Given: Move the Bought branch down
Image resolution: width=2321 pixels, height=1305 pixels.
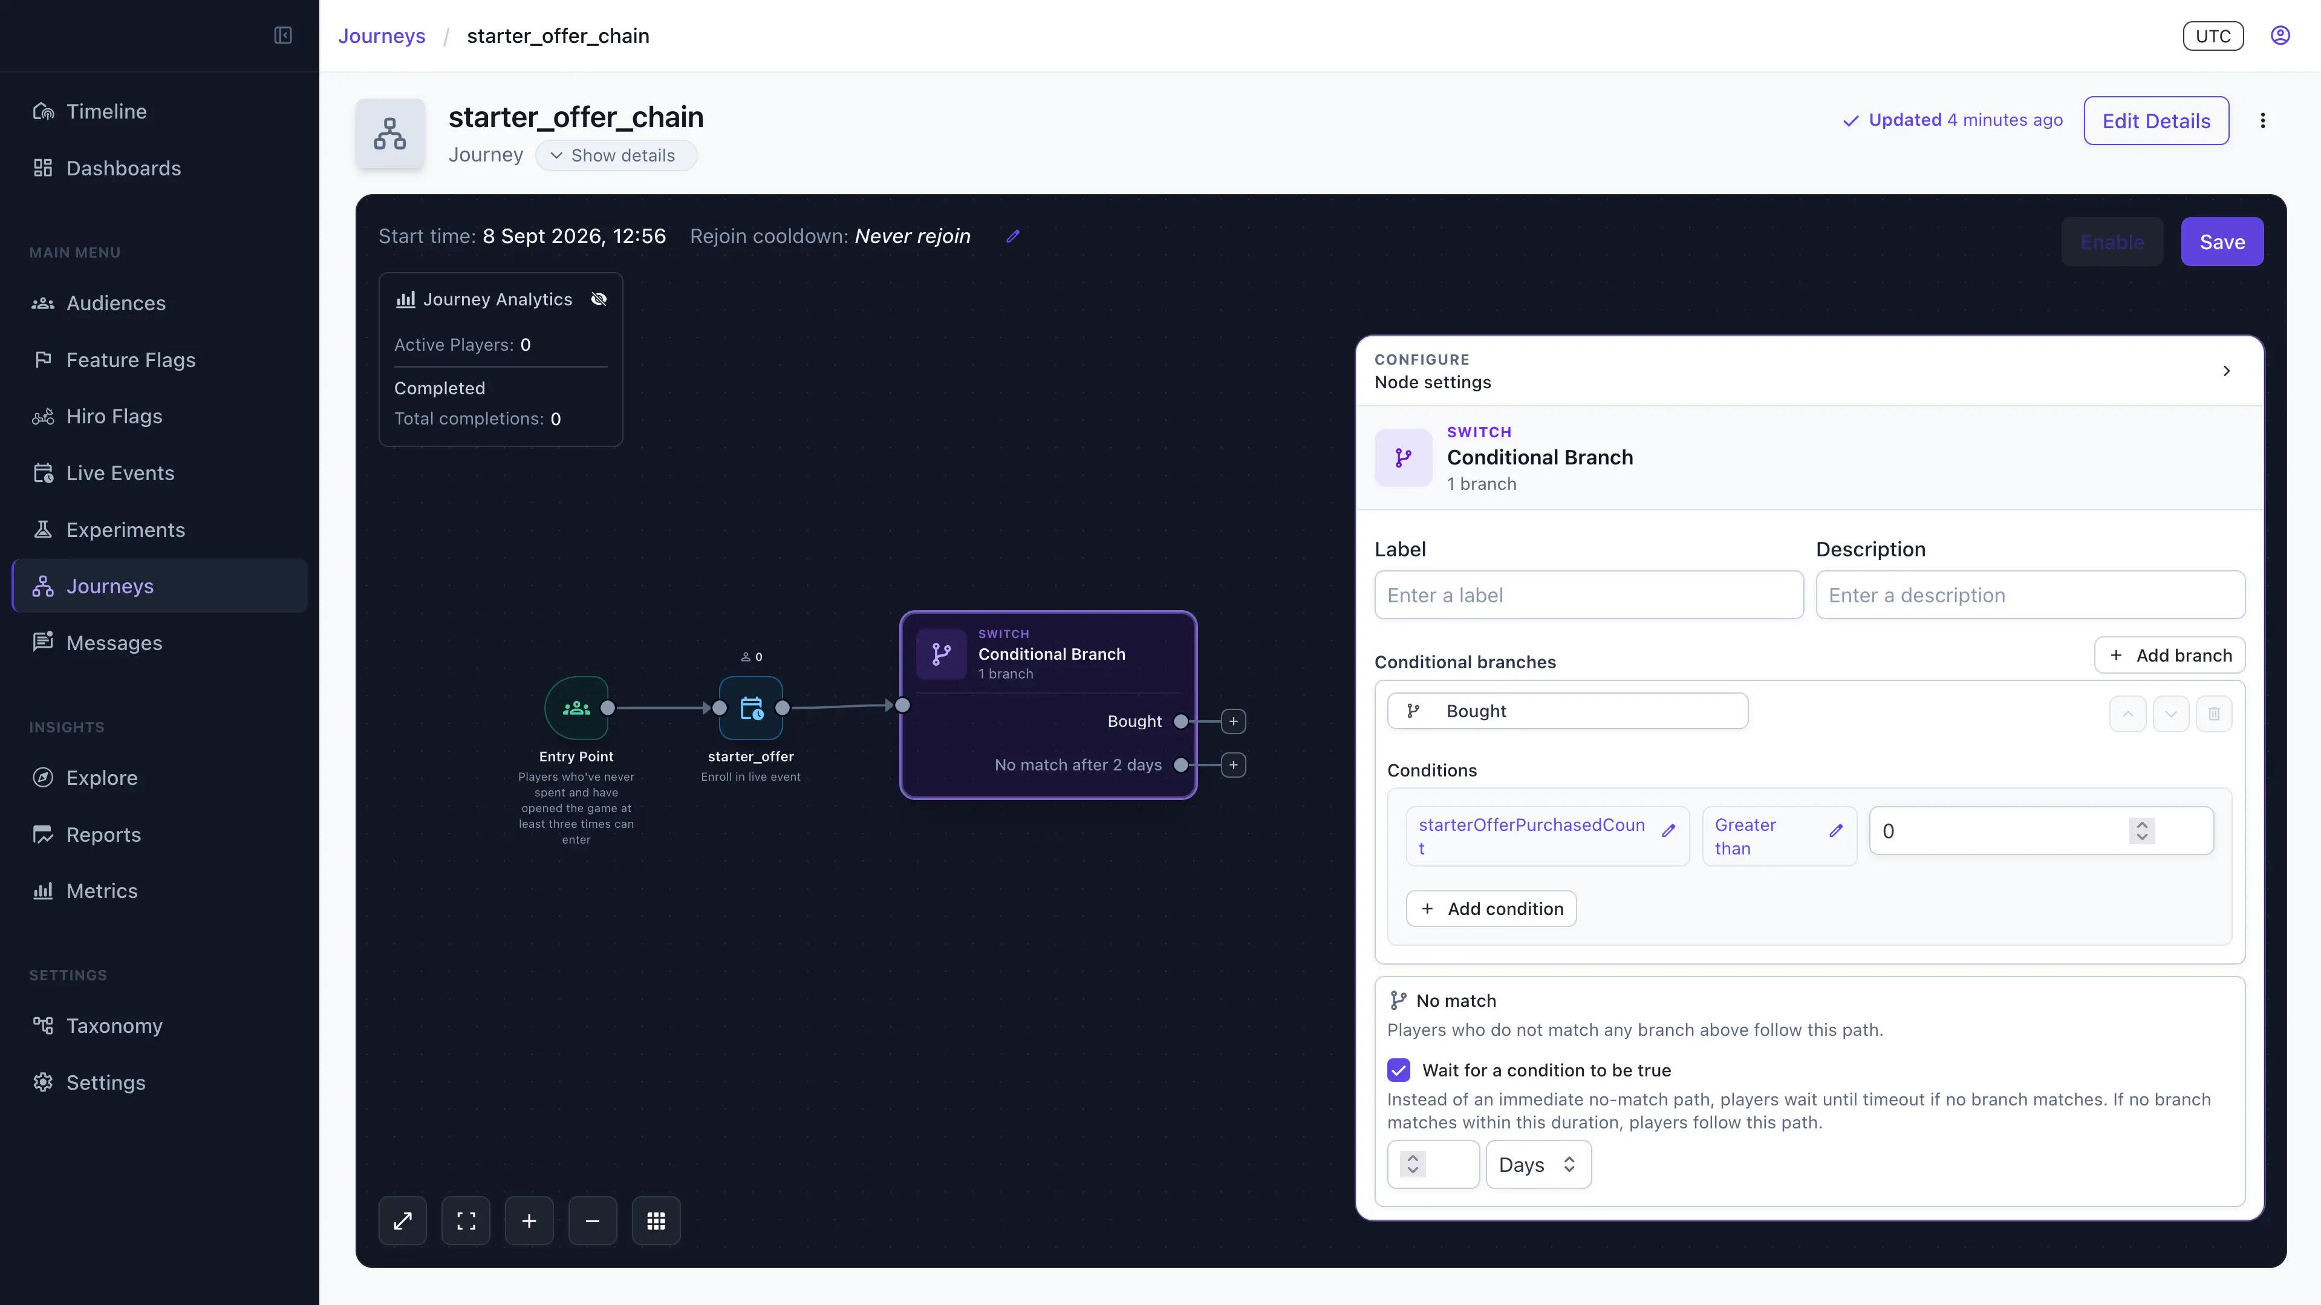Looking at the screenshot, I should point(2170,714).
